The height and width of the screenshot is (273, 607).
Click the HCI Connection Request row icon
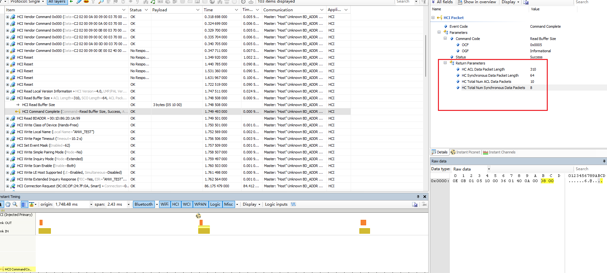click(x=13, y=186)
